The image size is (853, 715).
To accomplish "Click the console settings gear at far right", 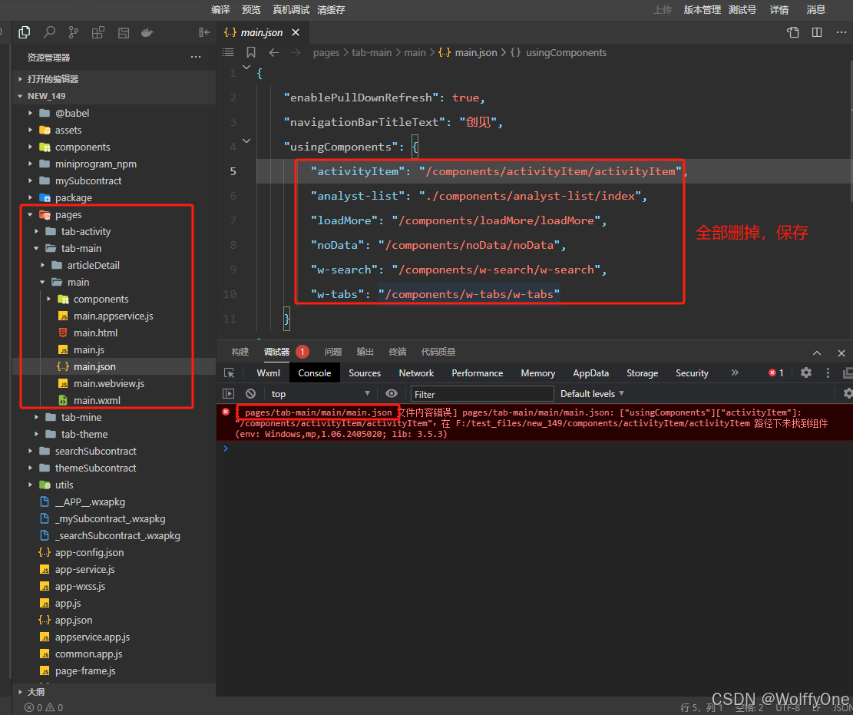I will coord(848,393).
